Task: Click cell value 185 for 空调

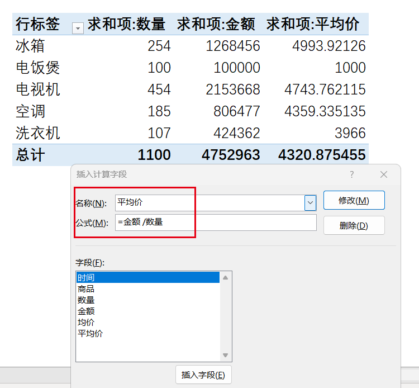Action: tap(159, 111)
